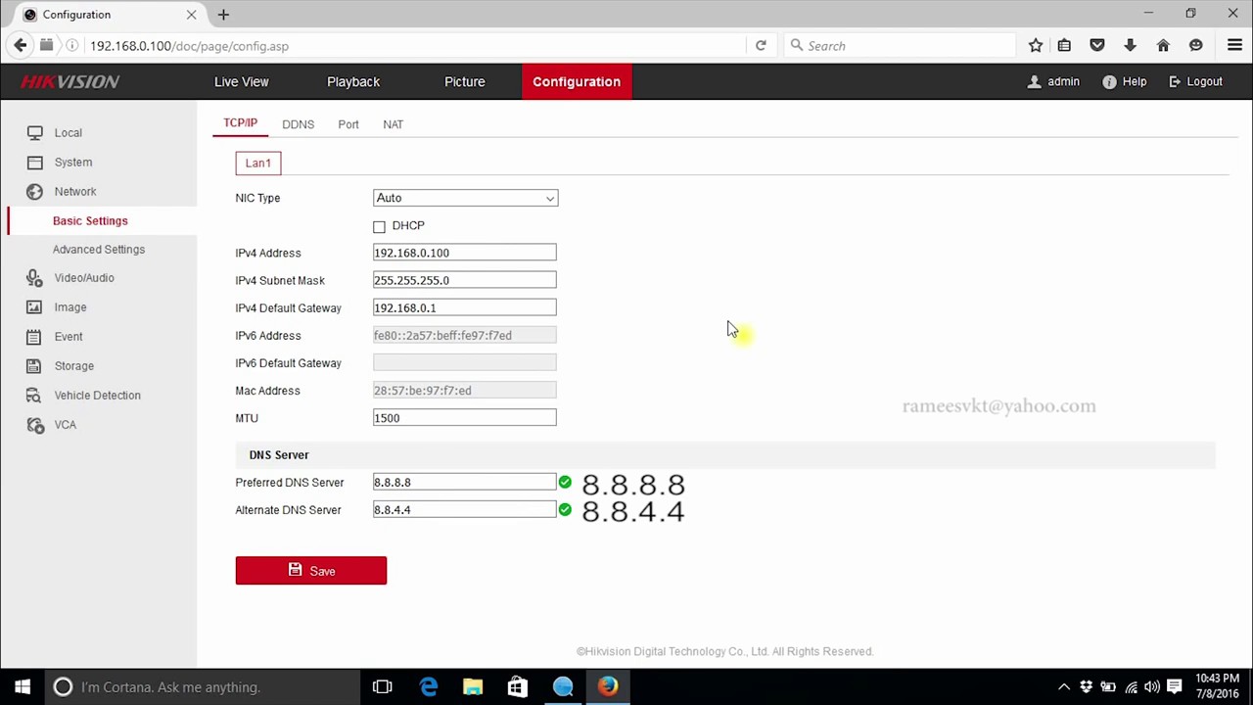Click the Firefox Search box
This screenshot has width=1253, height=705.
pos(901,46)
